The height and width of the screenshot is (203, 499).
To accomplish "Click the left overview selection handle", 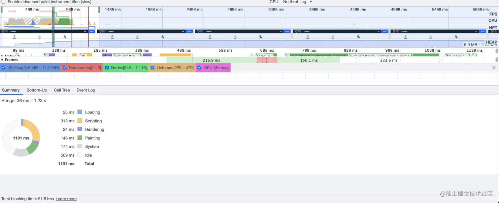I will (x=2, y=10).
